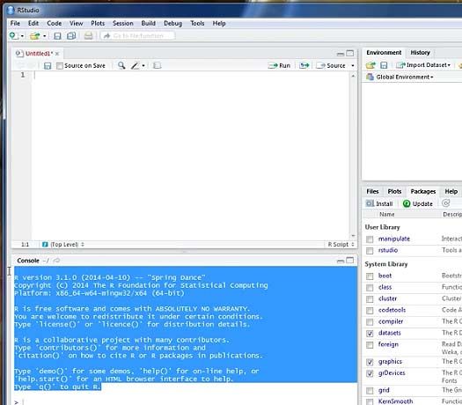Click the Install packages button
The width and height of the screenshot is (462, 405).
pyautogui.click(x=379, y=203)
